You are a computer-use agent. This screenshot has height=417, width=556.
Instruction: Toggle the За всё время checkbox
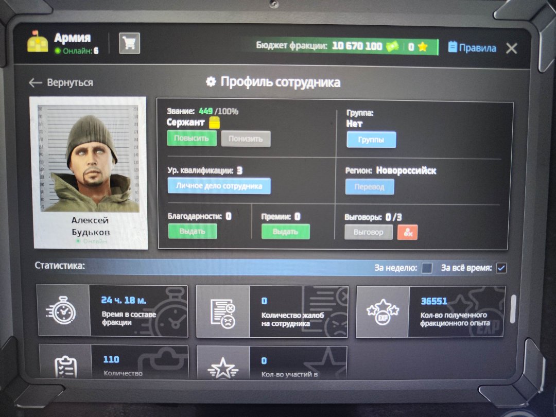(500, 268)
